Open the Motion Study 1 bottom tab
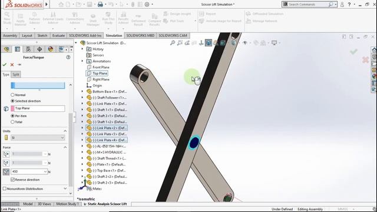 (x=67, y=204)
